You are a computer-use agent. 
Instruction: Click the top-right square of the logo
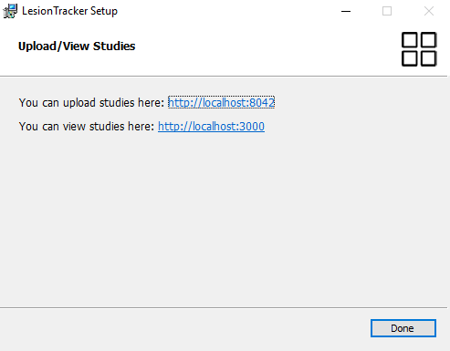(x=428, y=40)
